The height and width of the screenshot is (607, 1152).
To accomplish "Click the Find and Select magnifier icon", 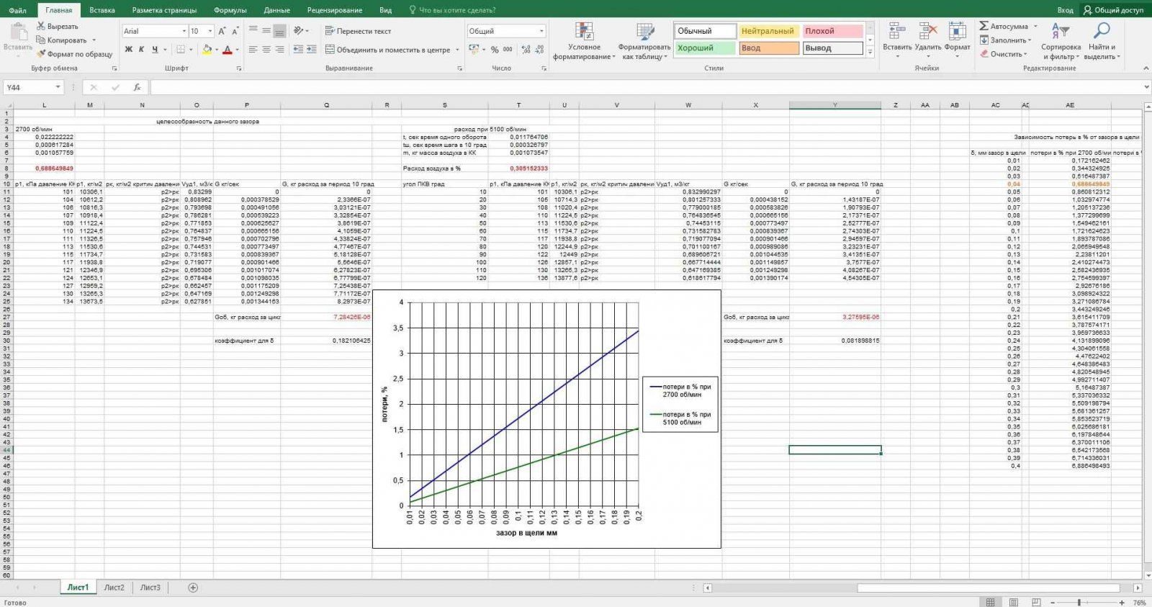I will pos(1101,31).
